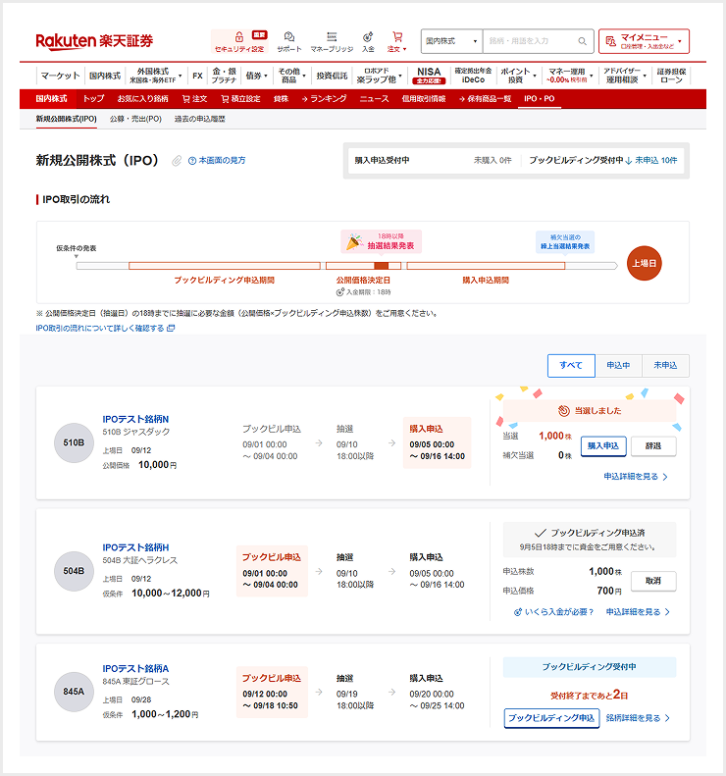This screenshot has width=726, height=776.
Task: Open the 注文 shopping cart icon
Action: pyautogui.click(x=396, y=37)
